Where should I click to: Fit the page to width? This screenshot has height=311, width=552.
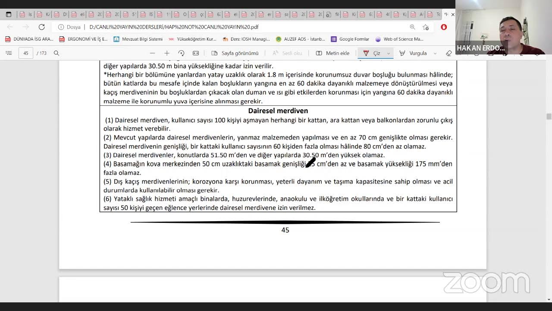pos(196,53)
